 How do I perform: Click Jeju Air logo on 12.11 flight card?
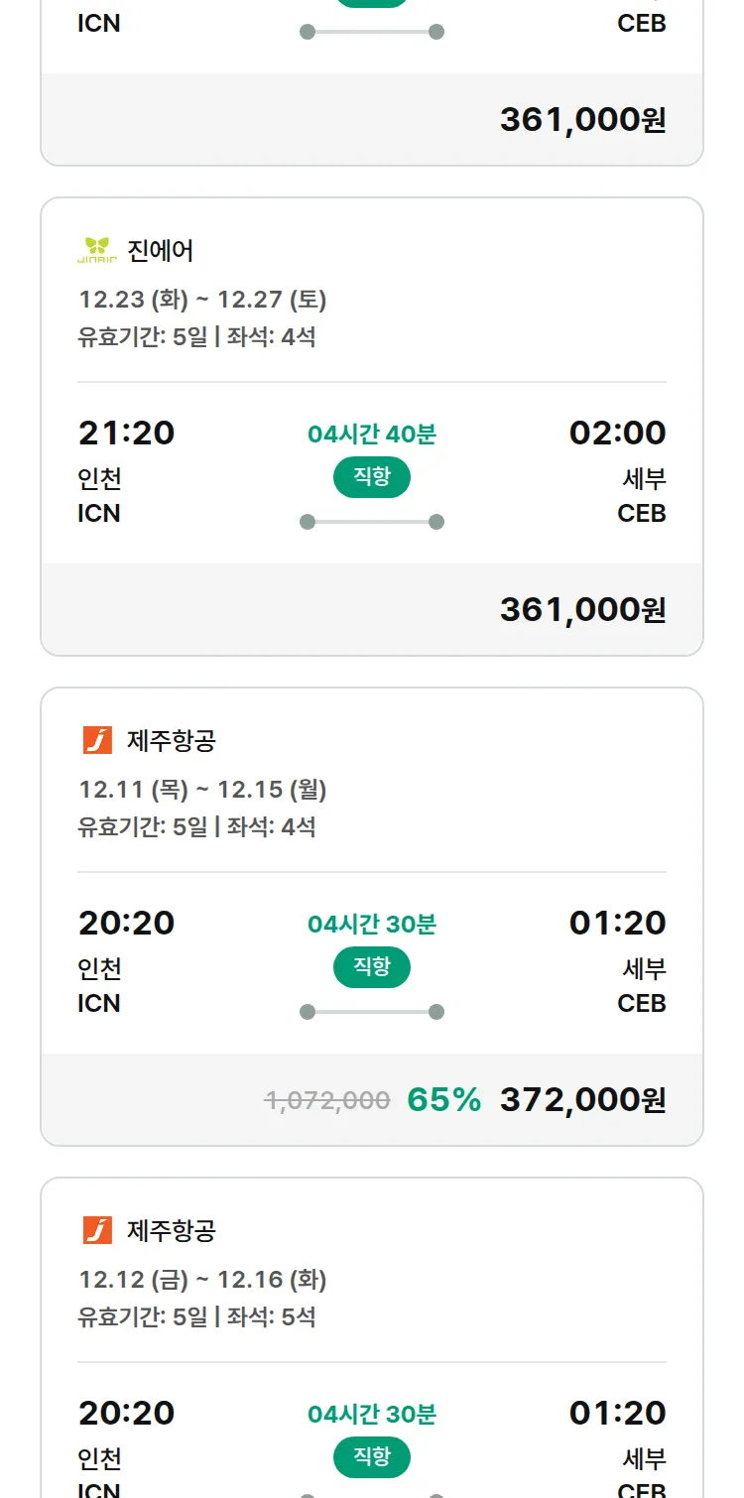tap(97, 740)
